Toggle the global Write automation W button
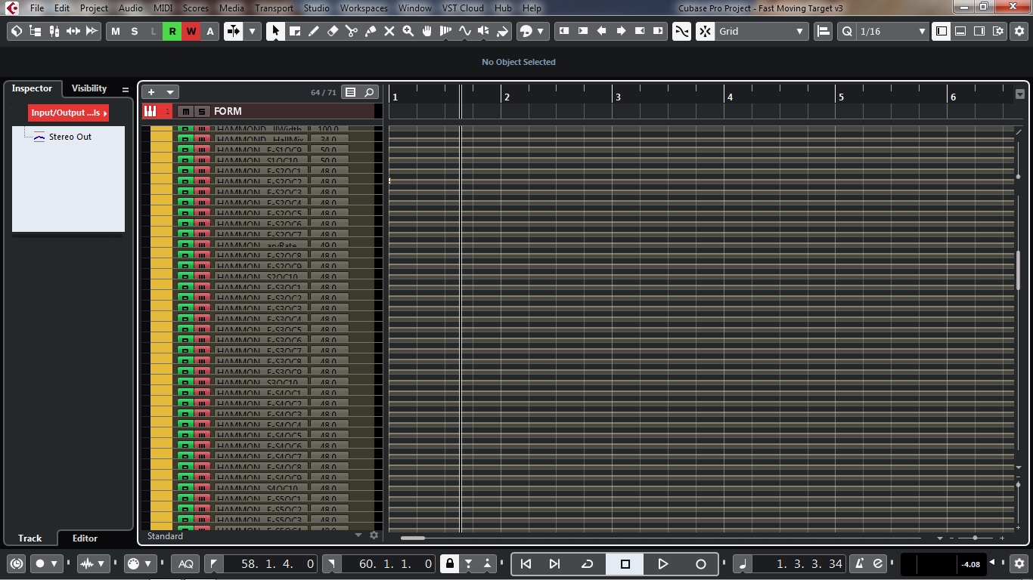The width and height of the screenshot is (1033, 580). click(x=191, y=31)
